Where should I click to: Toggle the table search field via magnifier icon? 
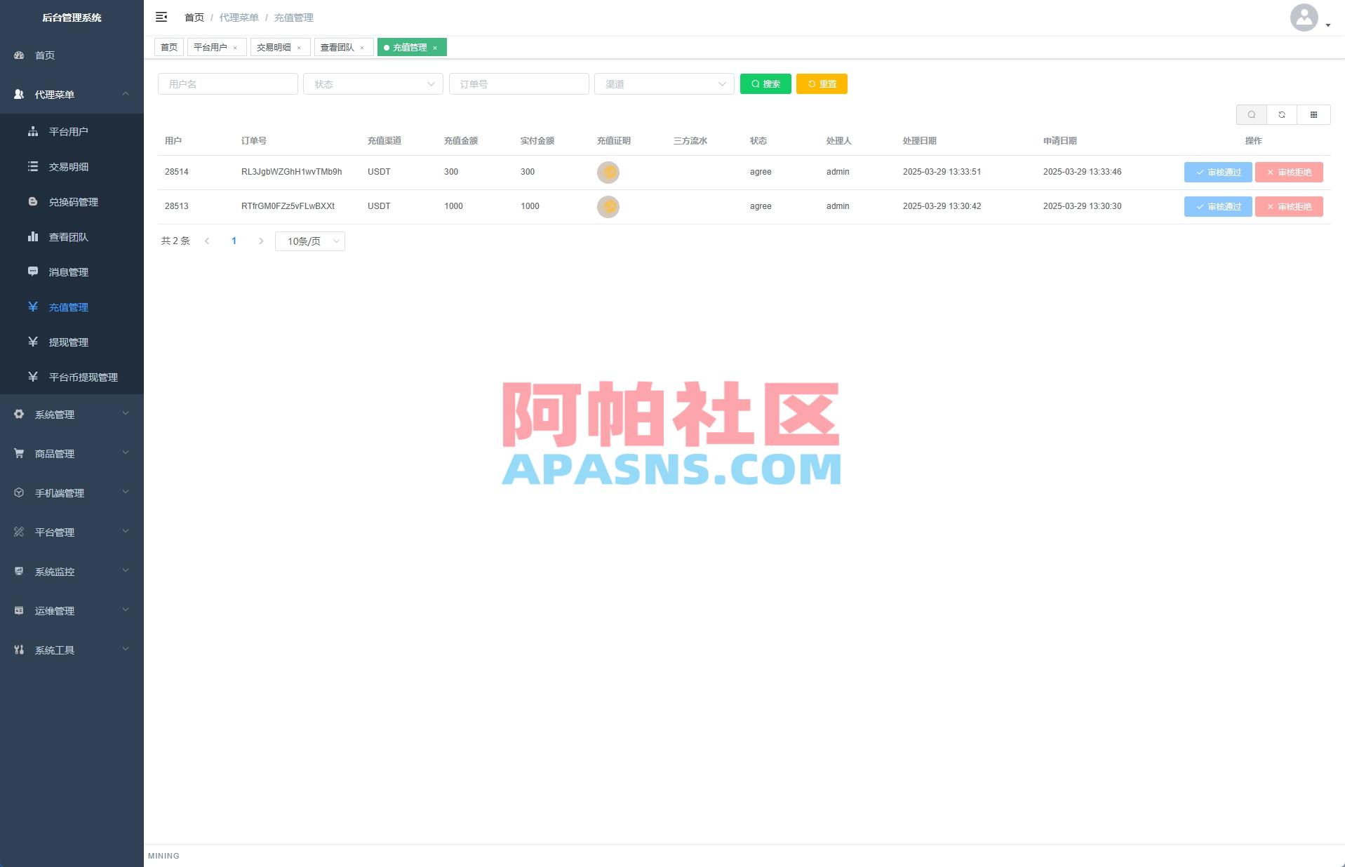1252,114
